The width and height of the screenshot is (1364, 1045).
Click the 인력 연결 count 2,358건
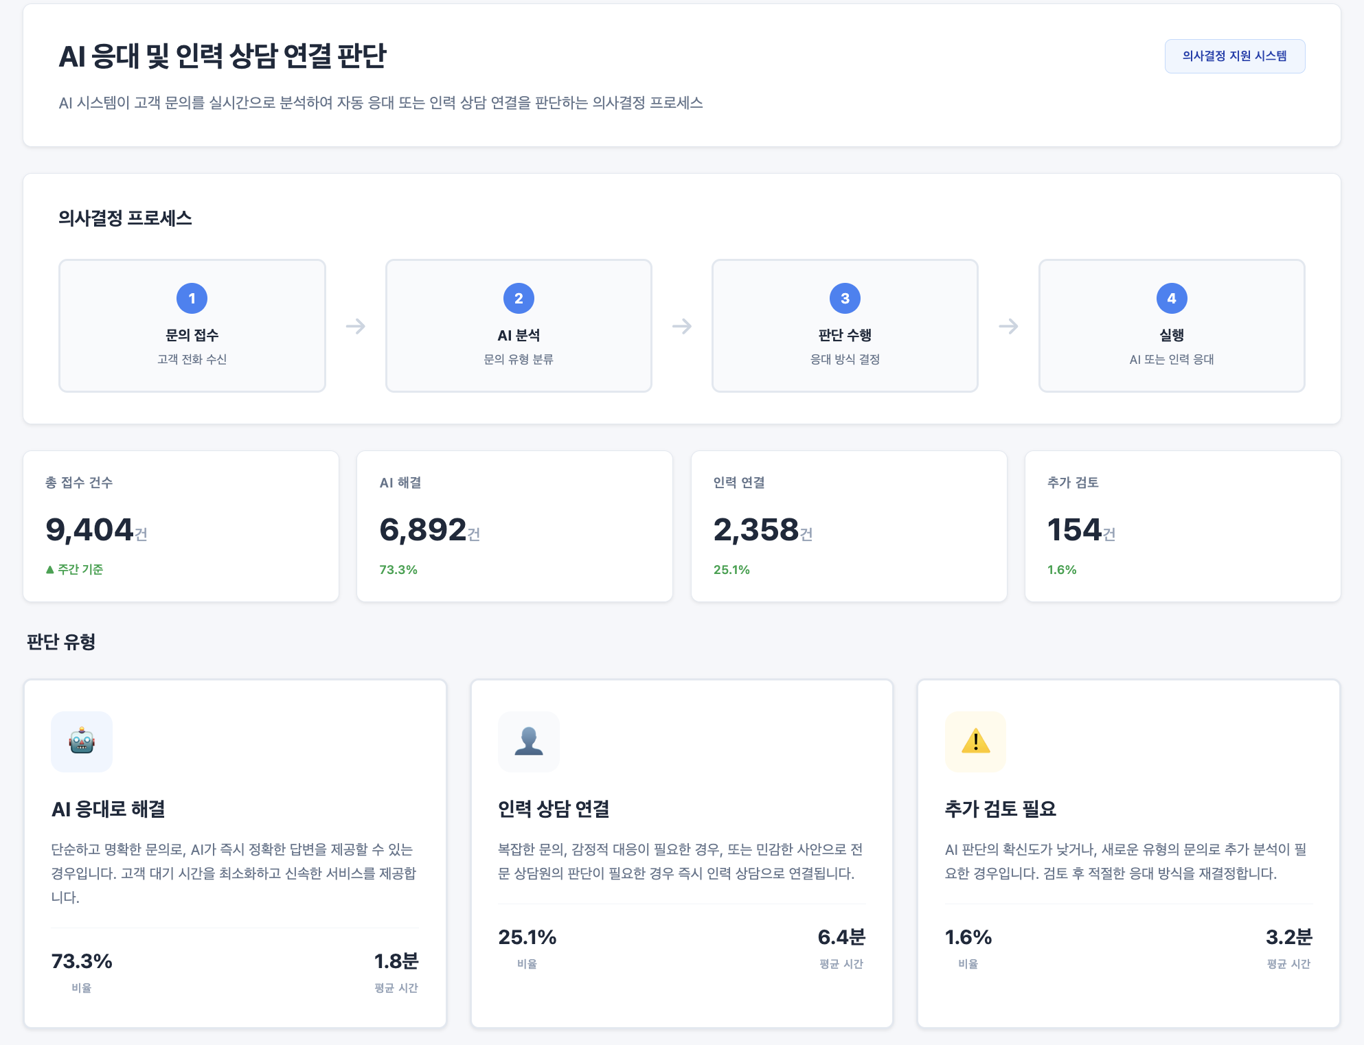pyautogui.click(x=762, y=530)
